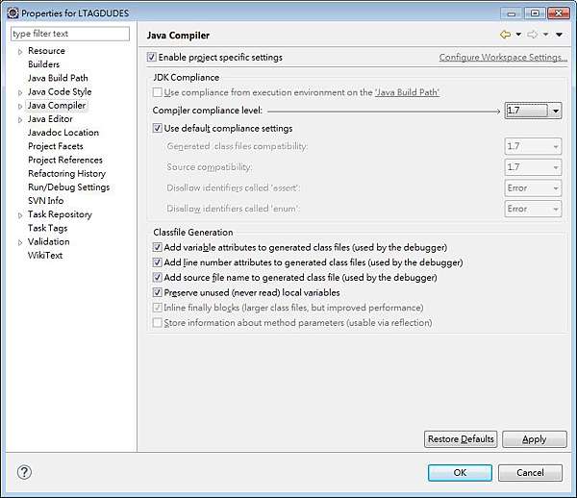Toggle Use compliance from execution environment checkbox
Image resolution: width=577 pixels, height=498 pixels.
pos(157,92)
